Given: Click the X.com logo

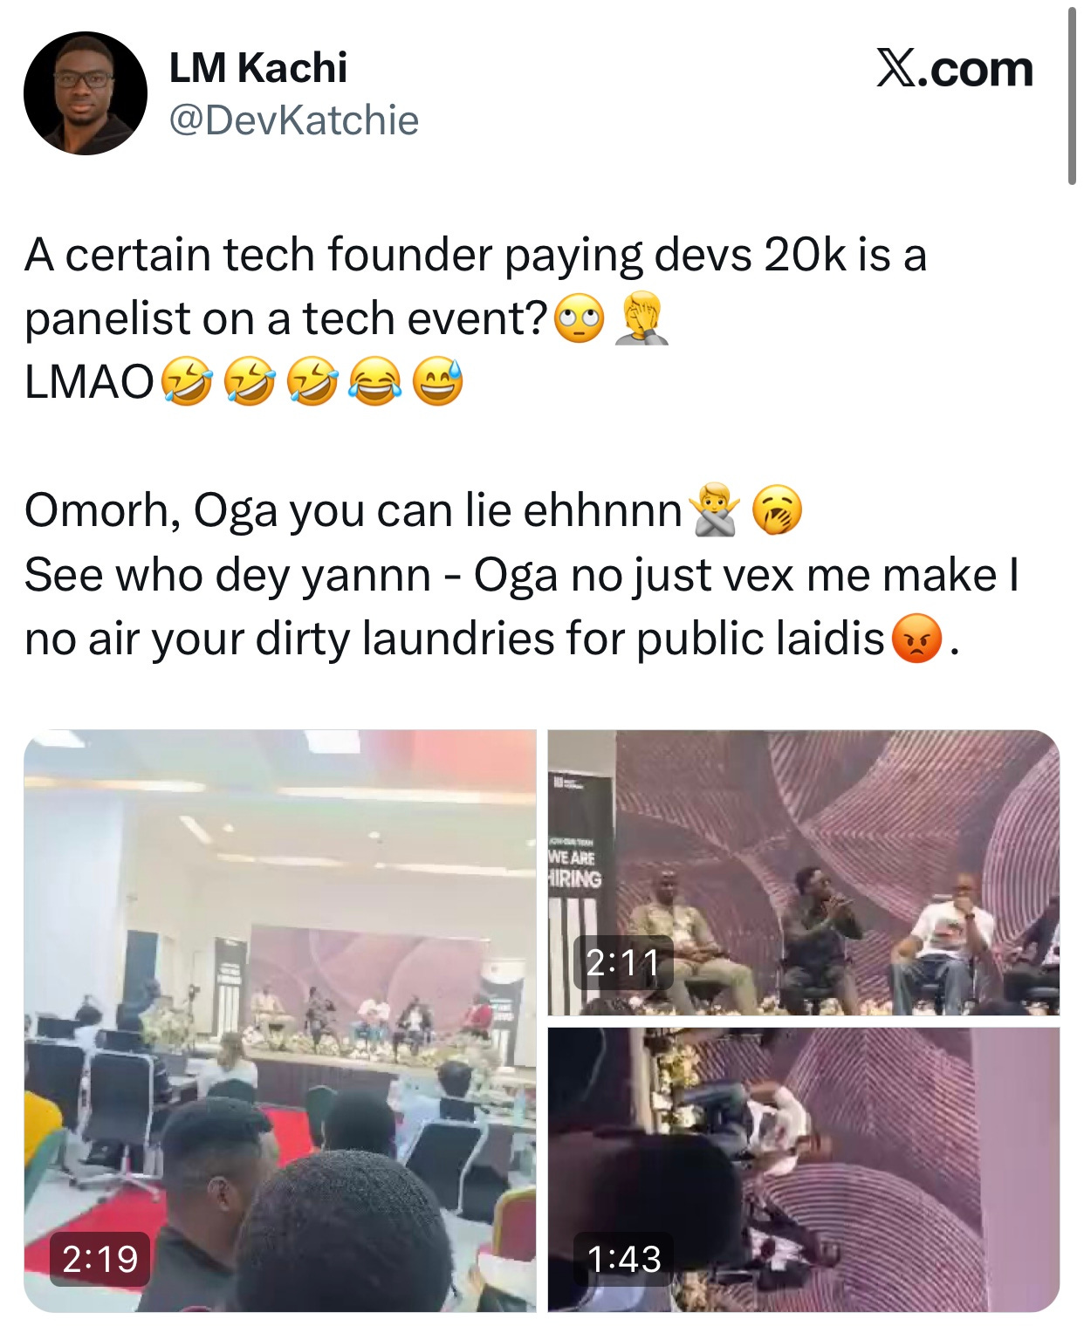Looking at the screenshot, I should (955, 69).
